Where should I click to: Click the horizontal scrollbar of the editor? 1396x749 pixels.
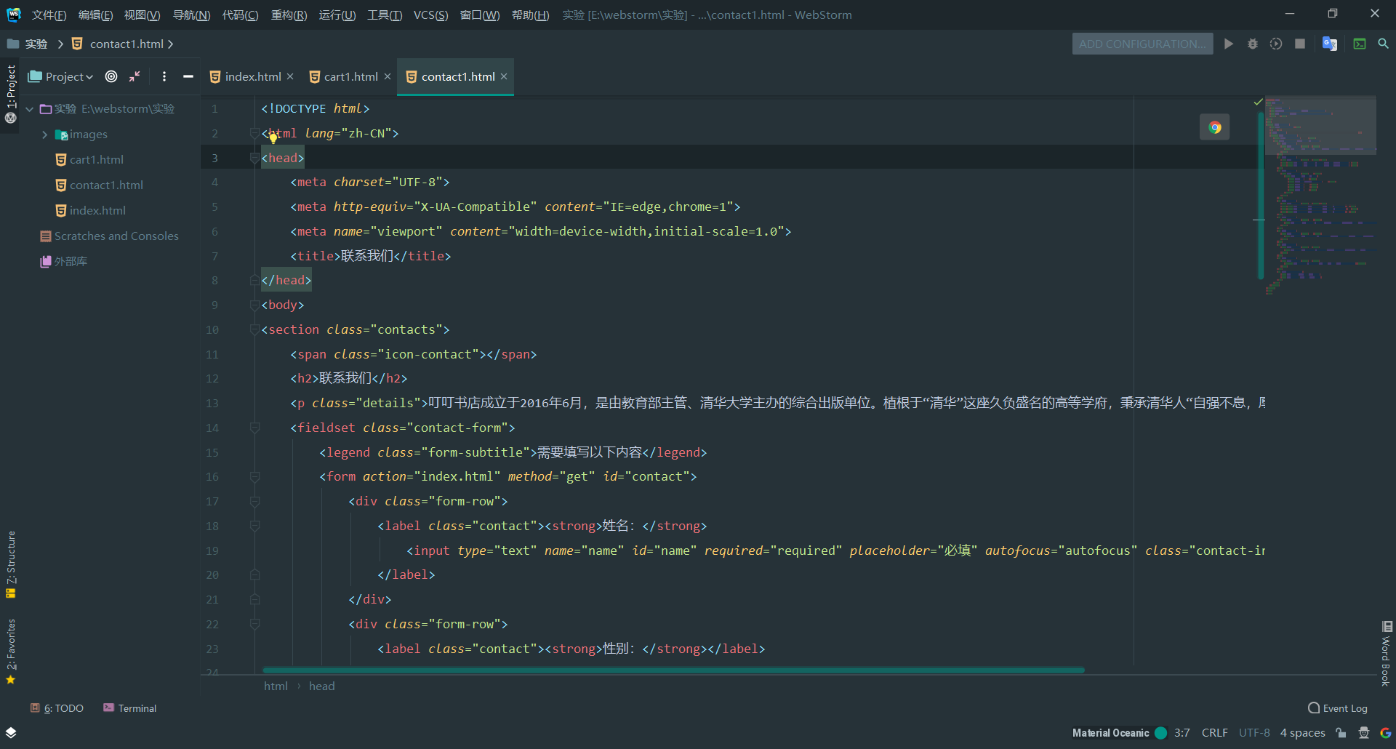point(673,670)
